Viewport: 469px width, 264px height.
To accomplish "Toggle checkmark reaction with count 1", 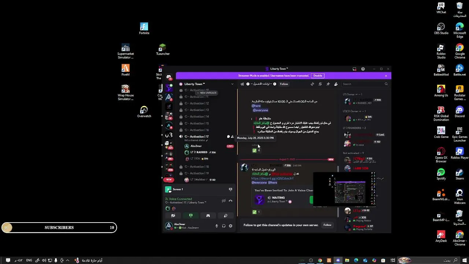I will click(256, 212).
